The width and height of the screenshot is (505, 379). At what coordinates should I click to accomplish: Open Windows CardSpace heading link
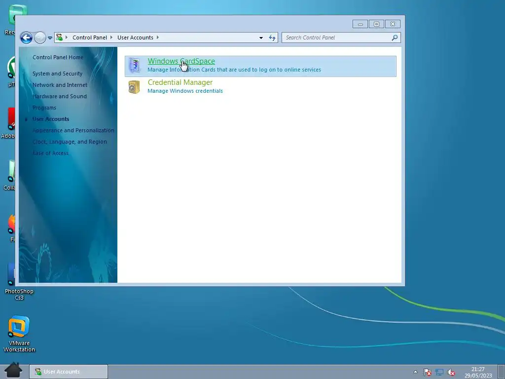pyautogui.click(x=181, y=61)
